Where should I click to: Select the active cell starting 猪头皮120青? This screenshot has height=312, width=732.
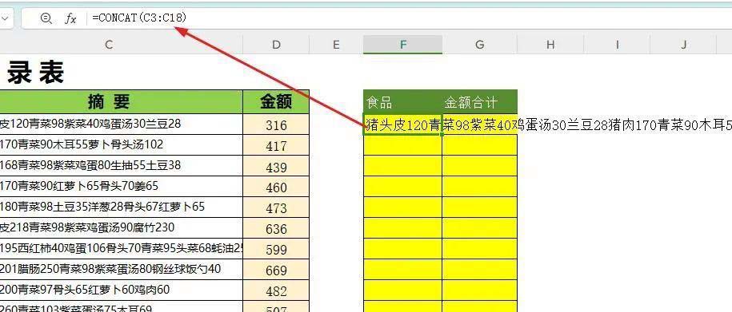tap(403, 124)
